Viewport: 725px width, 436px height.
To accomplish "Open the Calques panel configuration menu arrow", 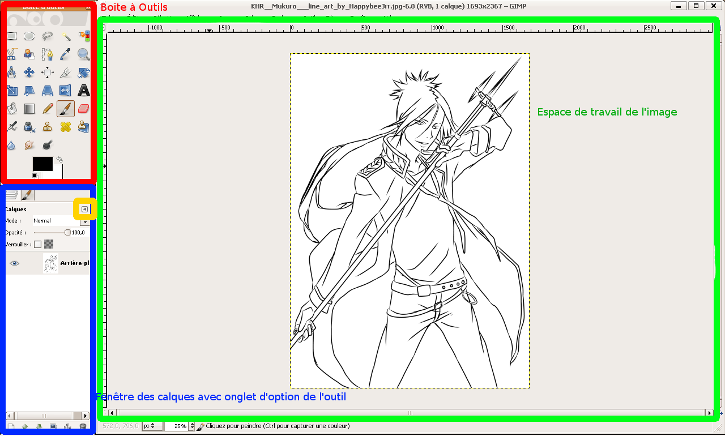I will pyautogui.click(x=84, y=209).
